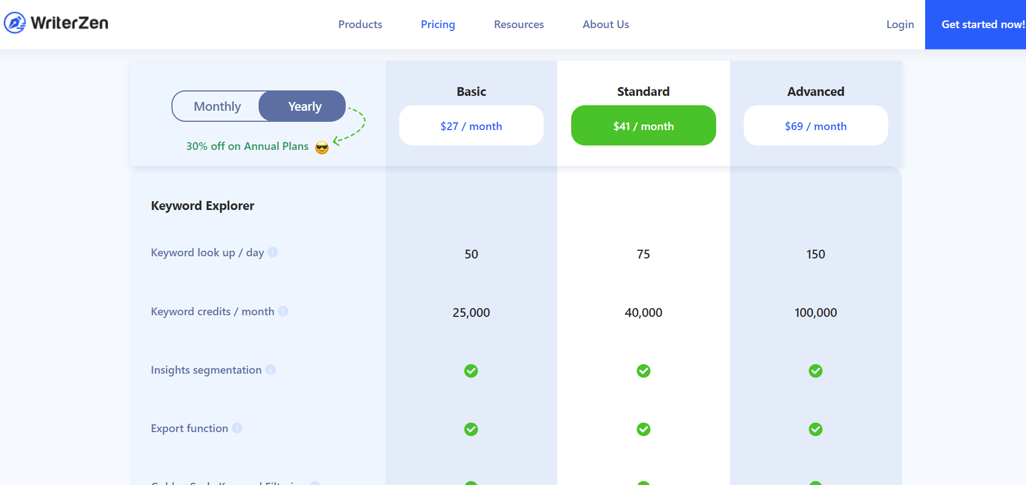Expand the Resources menu
The width and height of the screenshot is (1026, 485).
pos(518,24)
